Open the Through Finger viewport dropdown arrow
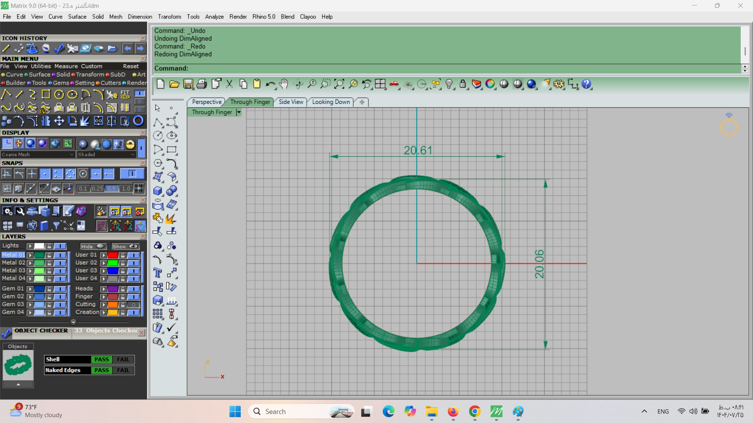The width and height of the screenshot is (753, 423). pos(238,112)
